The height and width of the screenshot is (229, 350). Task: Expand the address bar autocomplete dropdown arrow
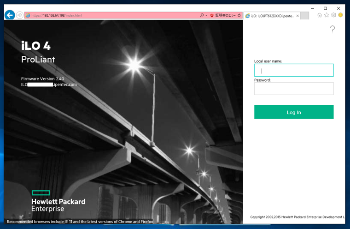[x=206, y=15]
